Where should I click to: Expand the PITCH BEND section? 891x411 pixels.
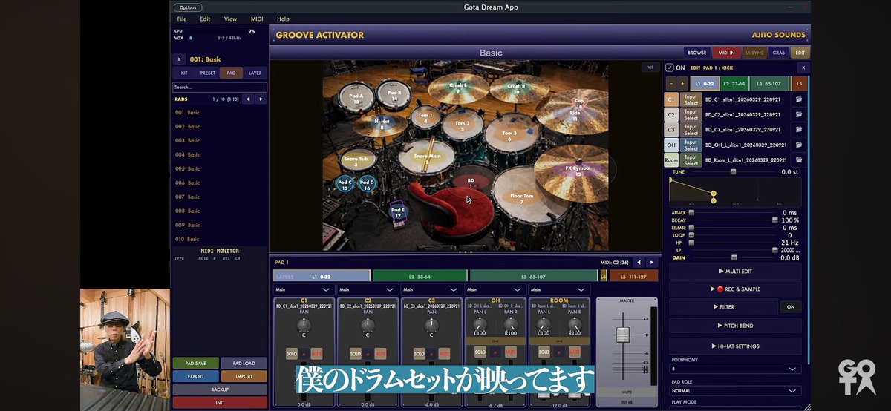(735, 326)
